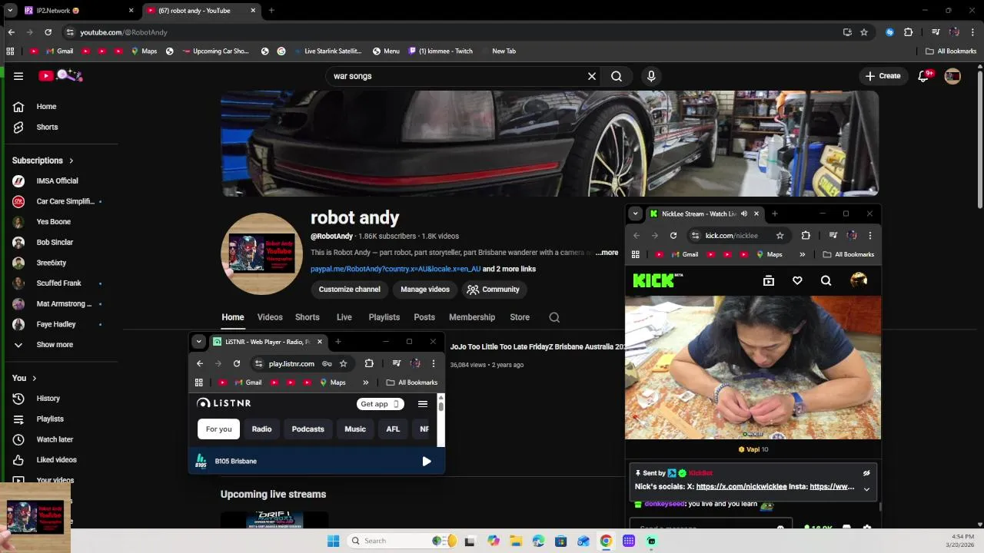This screenshot has width=984, height=553.
Task: Open Kick search magnifier icon
Action: (x=826, y=280)
